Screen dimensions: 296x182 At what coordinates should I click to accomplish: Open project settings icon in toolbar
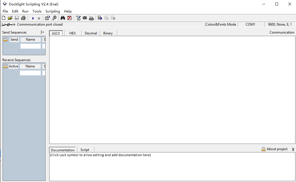point(47,18)
